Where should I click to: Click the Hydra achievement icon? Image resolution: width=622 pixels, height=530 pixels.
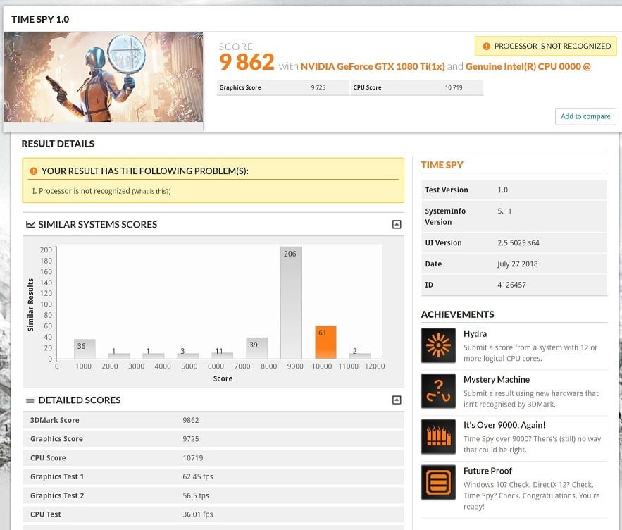click(438, 345)
